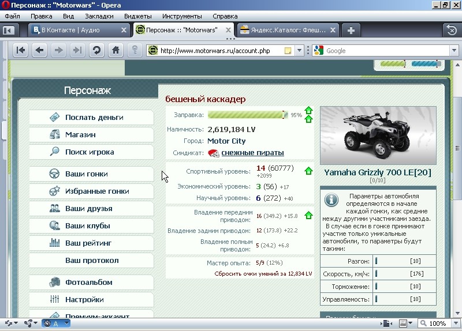Go back with the left arrow button
The image size is (462, 331).
(x=39, y=51)
